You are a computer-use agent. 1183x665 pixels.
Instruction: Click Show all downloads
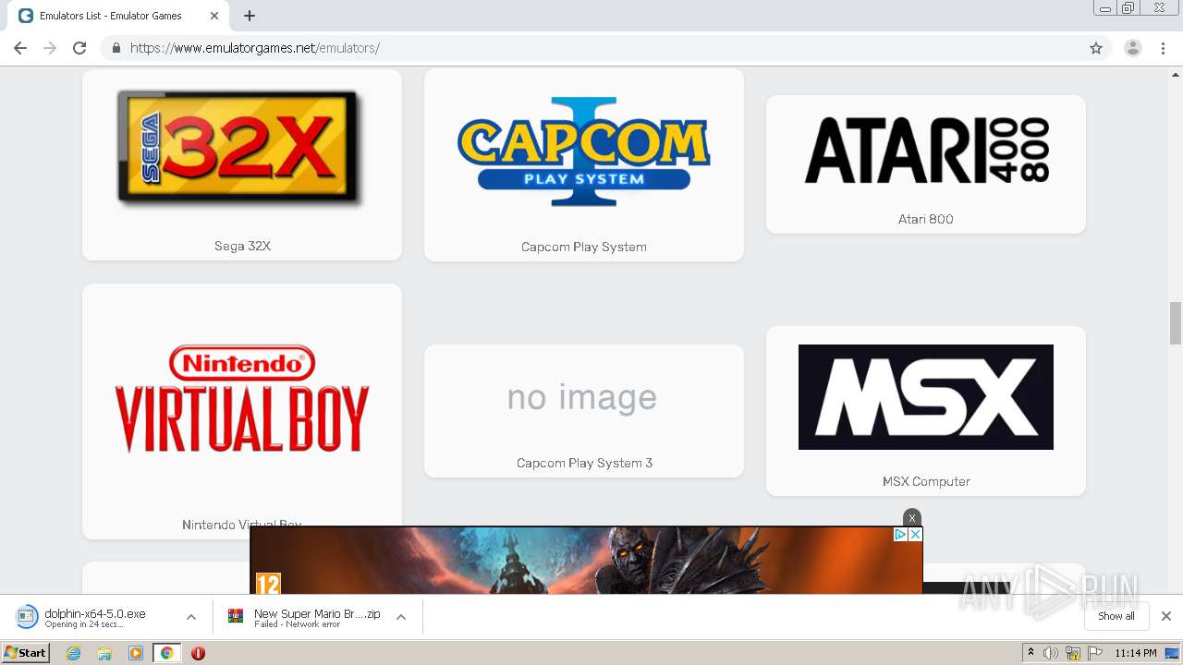point(1116,616)
